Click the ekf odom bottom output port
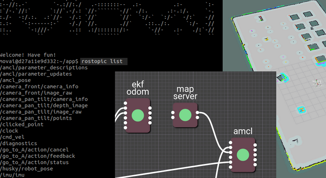 click(x=150, y=123)
